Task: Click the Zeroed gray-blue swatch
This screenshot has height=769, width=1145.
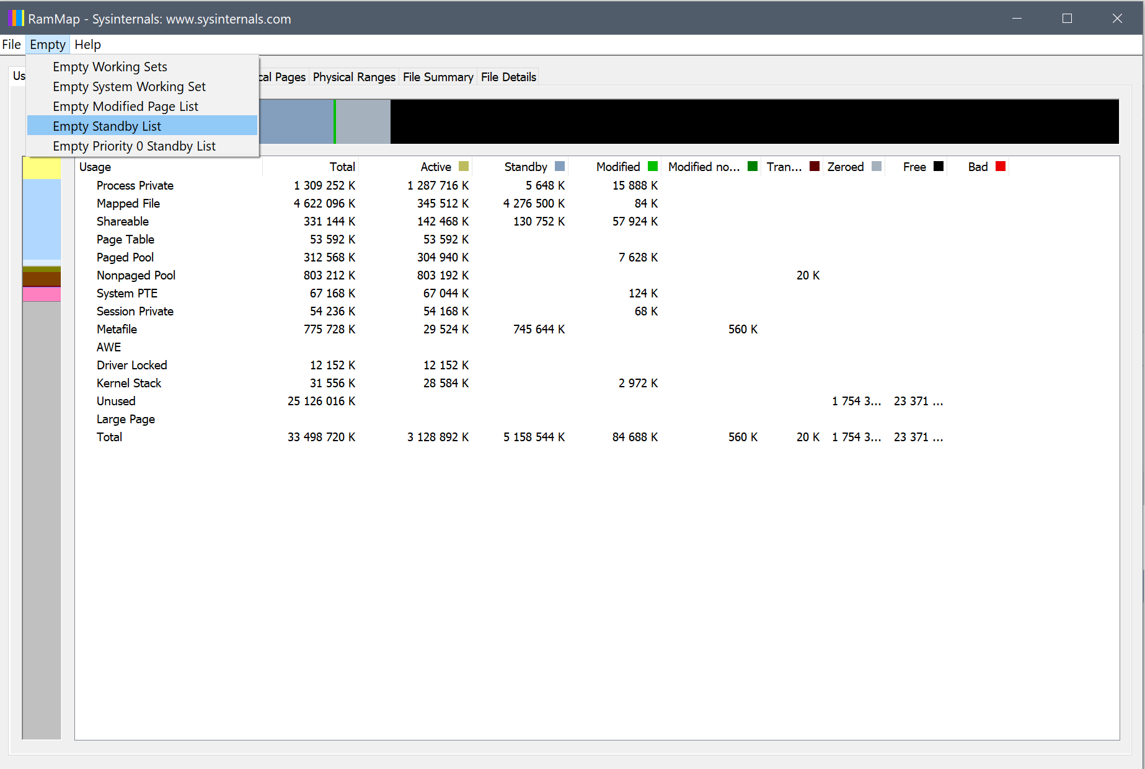Action: pos(877,166)
